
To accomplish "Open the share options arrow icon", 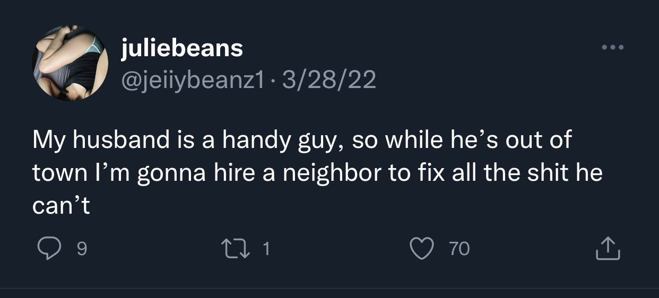I will coord(608,248).
